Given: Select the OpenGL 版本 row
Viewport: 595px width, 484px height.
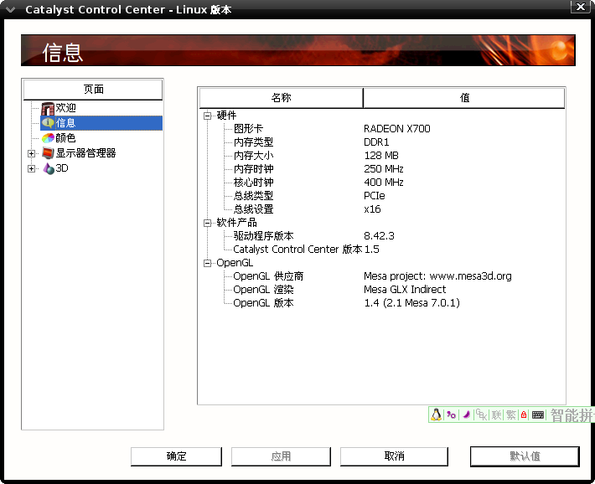Looking at the screenshot, I should (x=384, y=303).
